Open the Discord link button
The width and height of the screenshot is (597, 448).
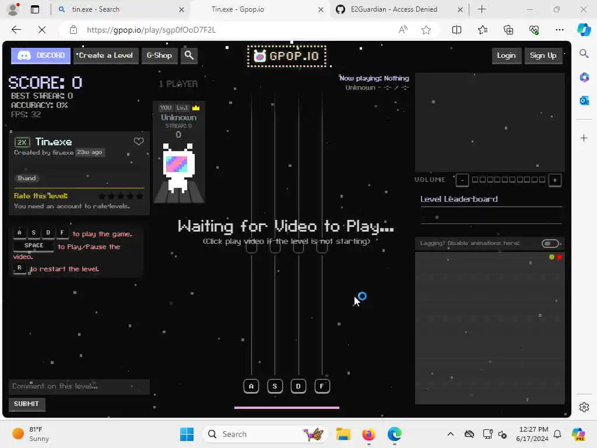click(x=41, y=55)
